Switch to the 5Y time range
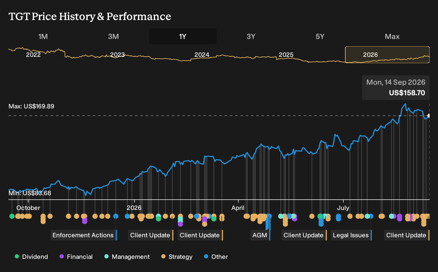The width and height of the screenshot is (438, 272). (320, 37)
